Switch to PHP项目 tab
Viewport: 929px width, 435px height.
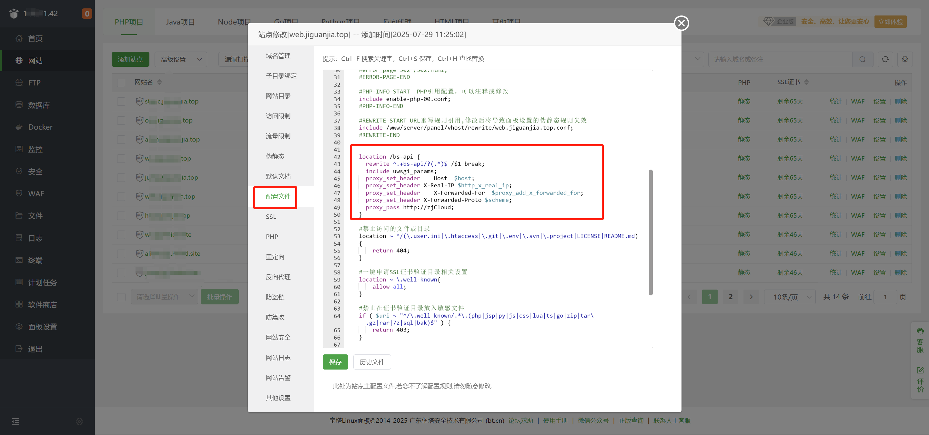coord(129,22)
